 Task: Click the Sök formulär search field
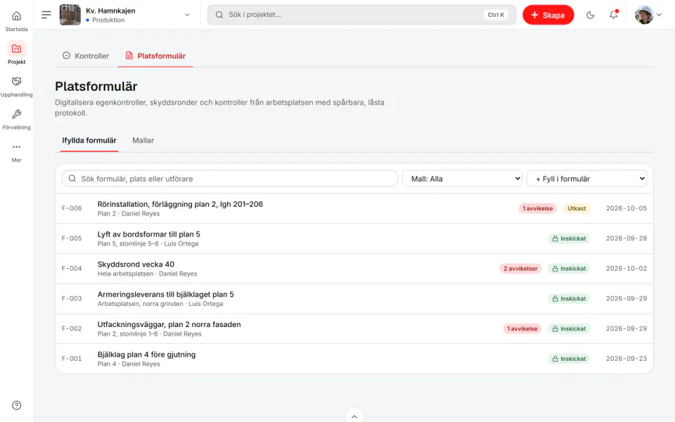coord(229,179)
